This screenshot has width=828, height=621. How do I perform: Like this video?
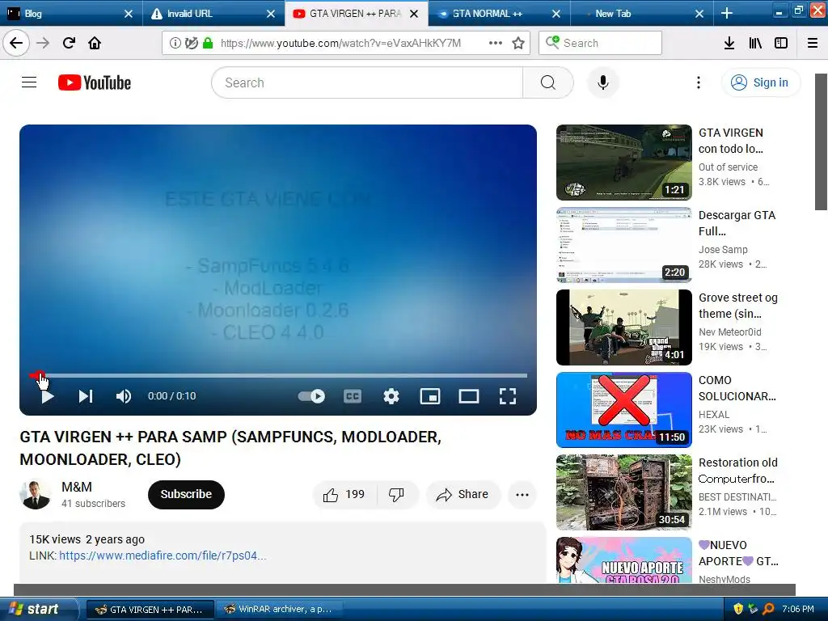pos(344,494)
